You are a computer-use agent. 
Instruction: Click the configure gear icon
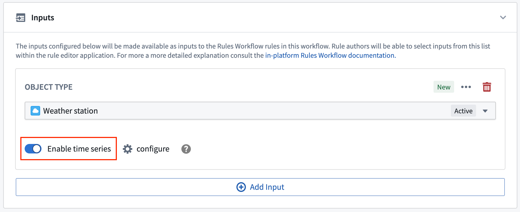pyautogui.click(x=127, y=149)
